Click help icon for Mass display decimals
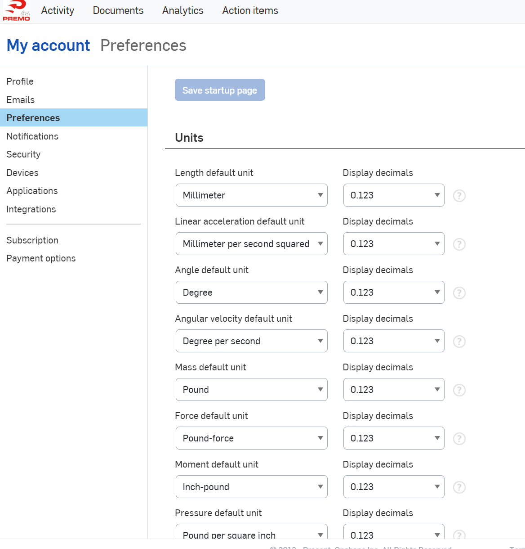 tap(459, 390)
